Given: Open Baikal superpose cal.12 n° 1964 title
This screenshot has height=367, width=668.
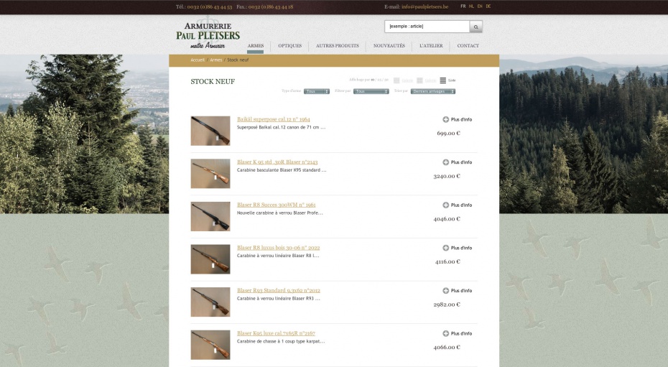Looking at the screenshot, I should (x=274, y=120).
